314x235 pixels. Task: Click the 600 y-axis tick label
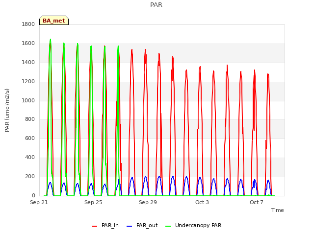pyautogui.click(x=30, y=138)
